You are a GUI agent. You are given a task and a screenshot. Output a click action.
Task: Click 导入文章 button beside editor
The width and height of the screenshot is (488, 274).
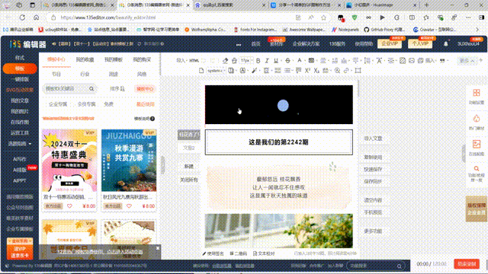click(x=373, y=139)
